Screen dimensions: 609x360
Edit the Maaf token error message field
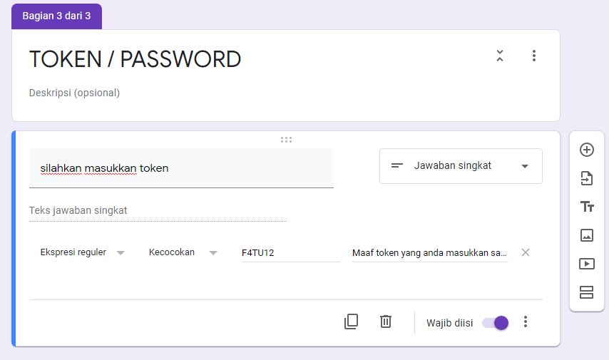pos(430,253)
